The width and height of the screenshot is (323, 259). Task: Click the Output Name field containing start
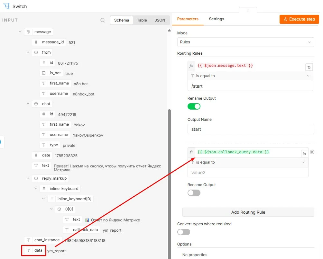pyautogui.click(x=251, y=129)
